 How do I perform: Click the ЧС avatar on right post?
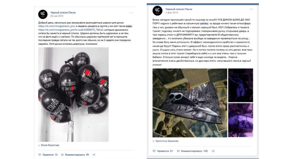tap(157, 11)
